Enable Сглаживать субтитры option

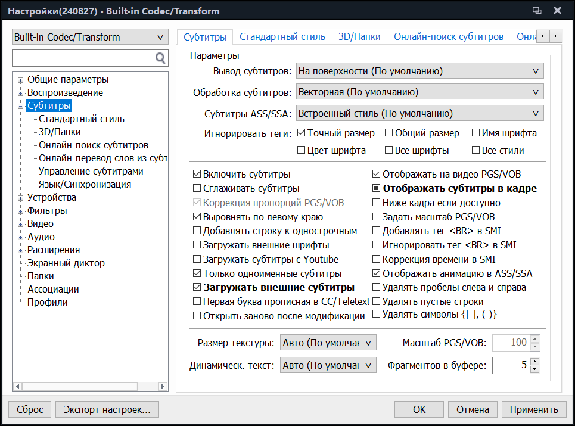coord(197,189)
